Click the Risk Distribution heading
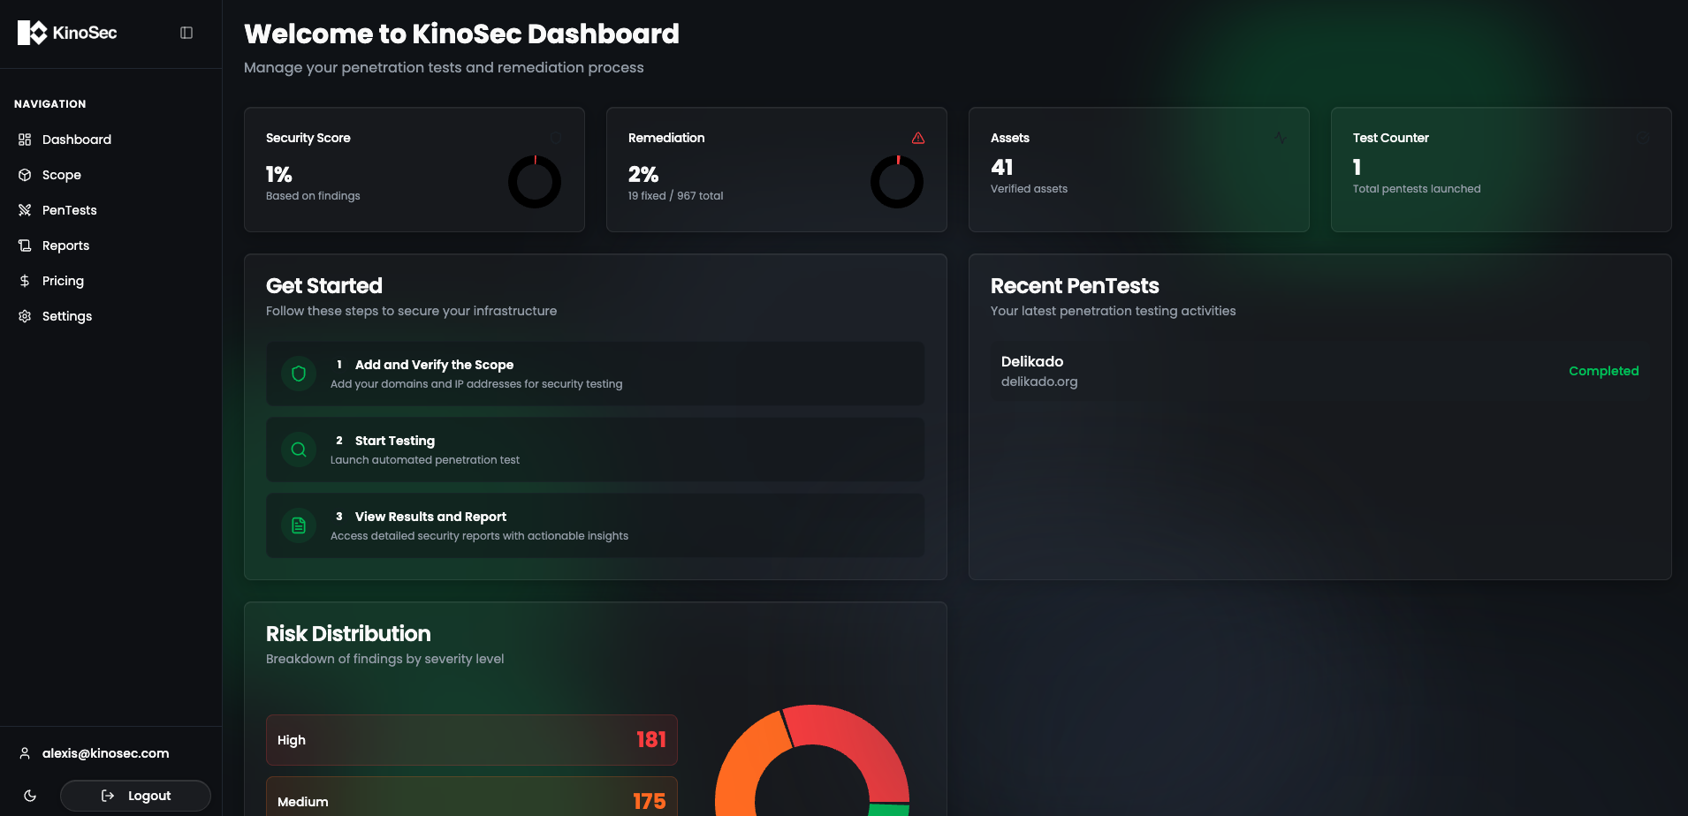This screenshot has width=1688, height=816. pyautogui.click(x=348, y=634)
